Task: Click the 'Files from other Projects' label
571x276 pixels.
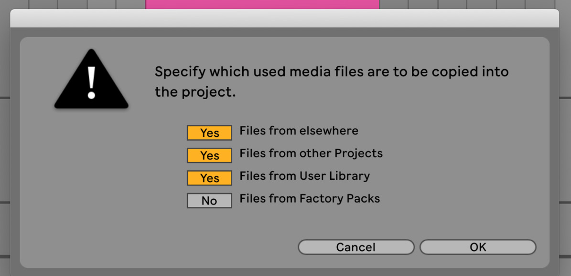Action: pos(311,153)
